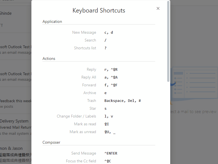The image size is (218, 164).
Task: Click the Mark as unread label
Action: [83, 132]
